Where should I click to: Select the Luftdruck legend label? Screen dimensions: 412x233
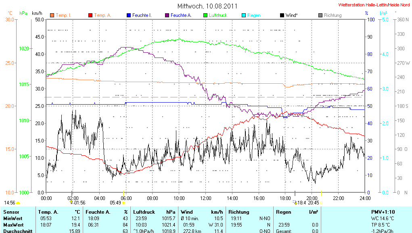point(218,15)
